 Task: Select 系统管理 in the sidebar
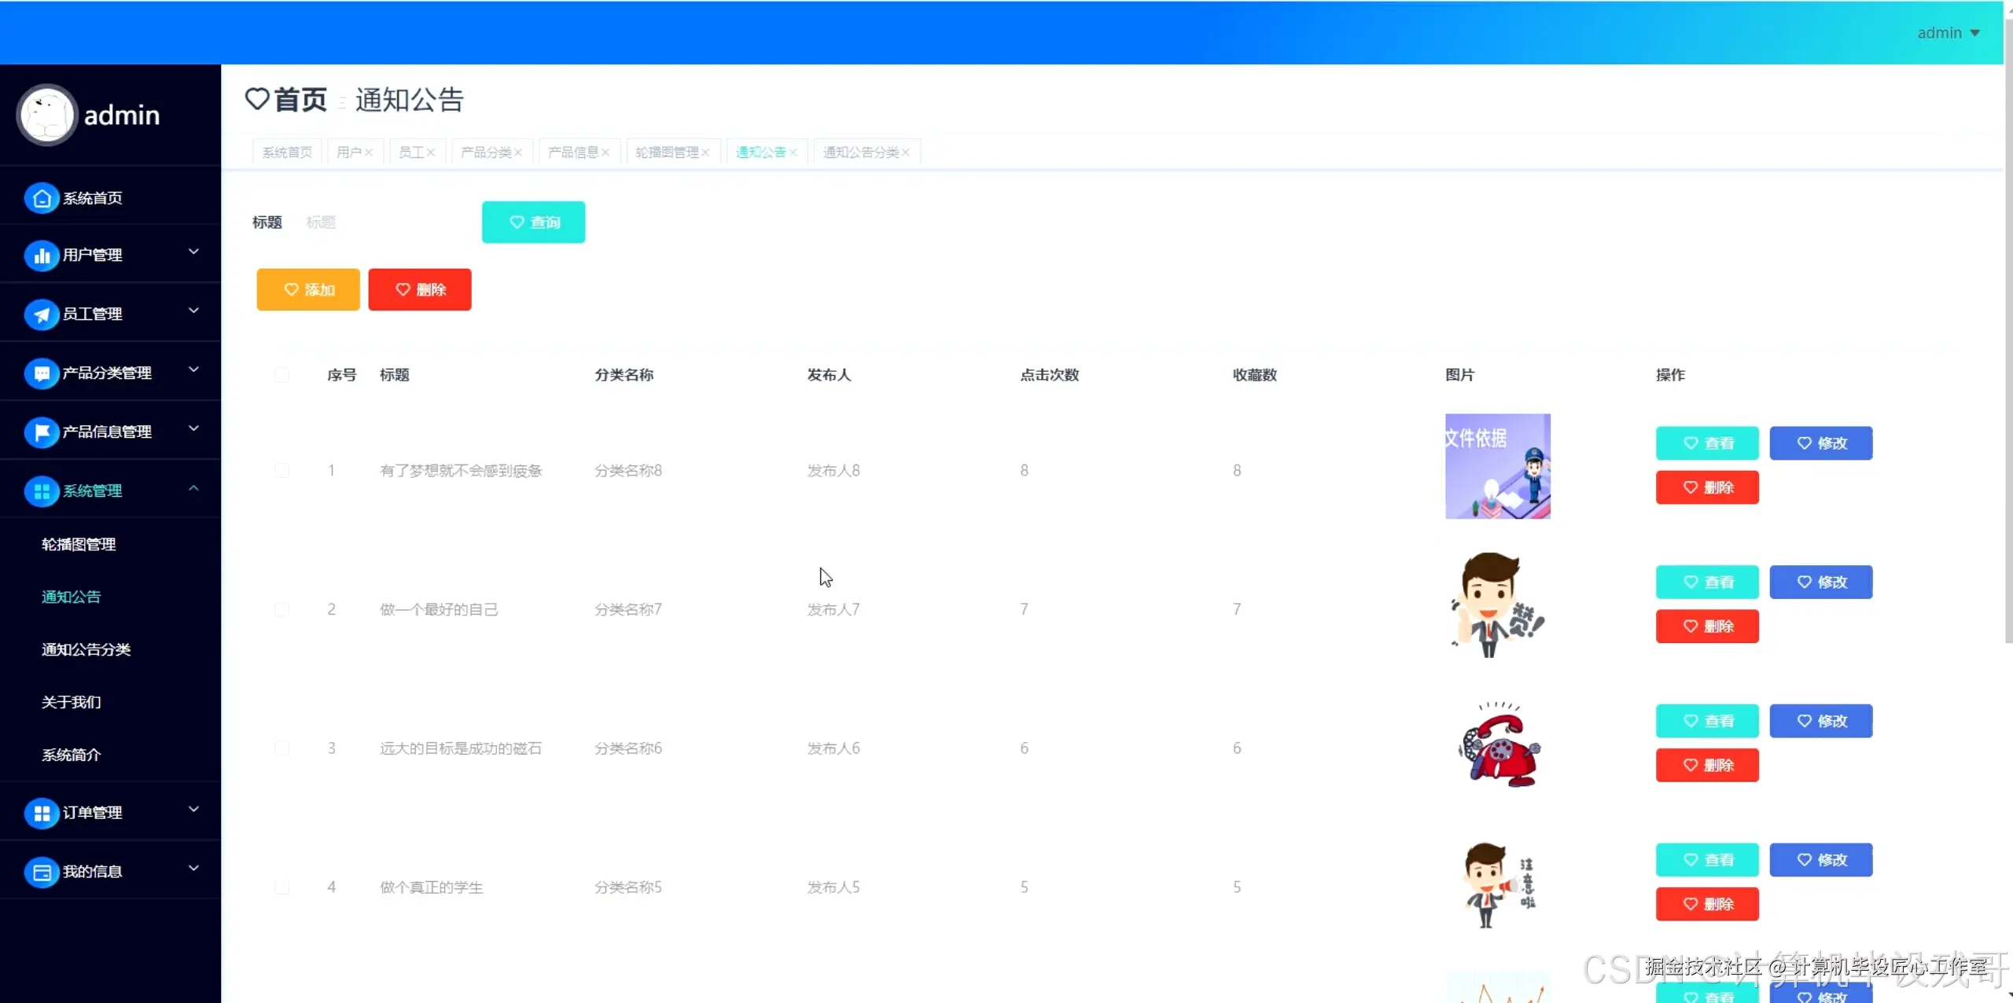point(93,490)
